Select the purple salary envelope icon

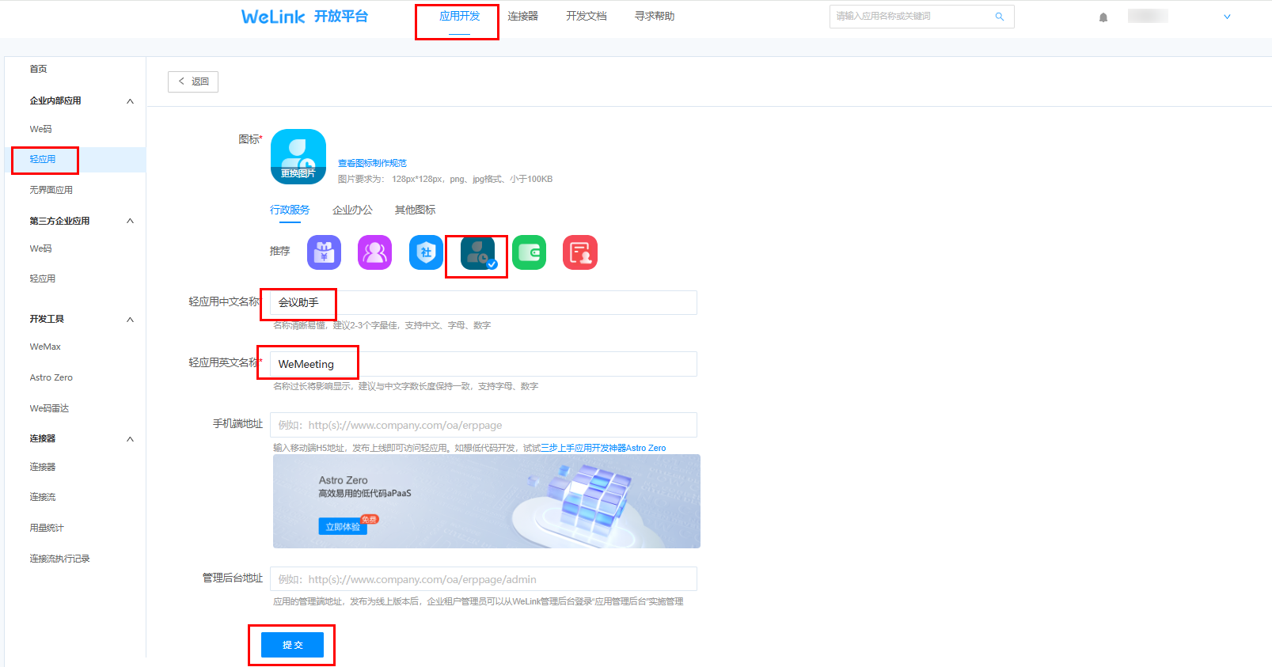pyautogui.click(x=324, y=252)
